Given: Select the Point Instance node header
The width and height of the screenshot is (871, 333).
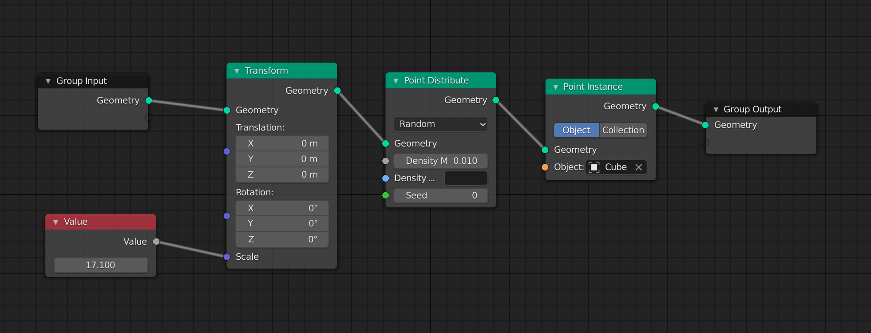Looking at the screenshot, I should (x=601, y=87).
